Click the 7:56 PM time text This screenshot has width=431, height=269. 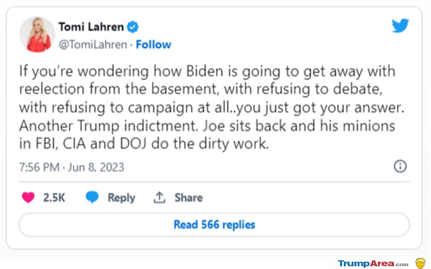click(x=39, y=167)
